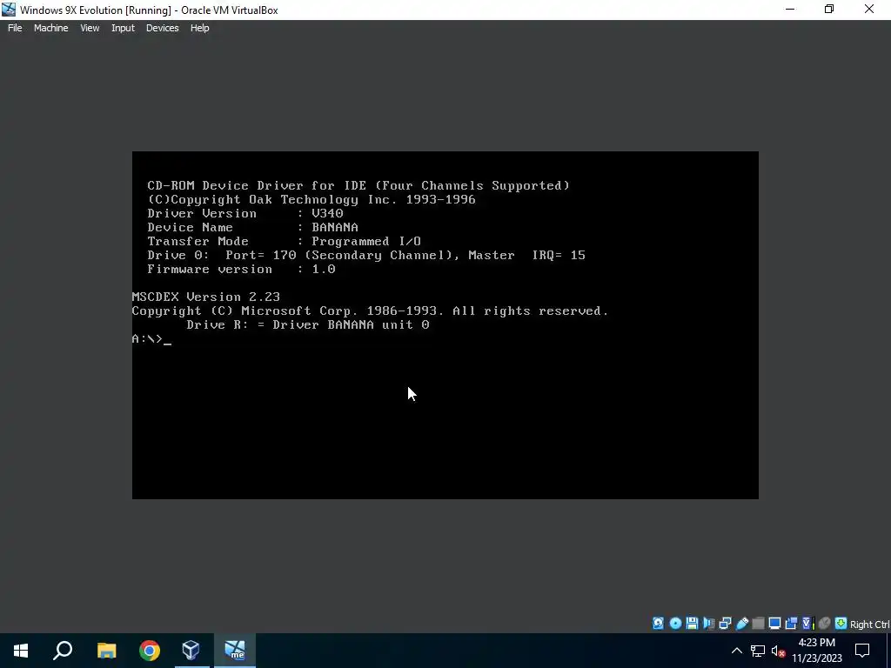
Task: Click the 'Firmware version : 1.0' line
Action: (242, 270)
